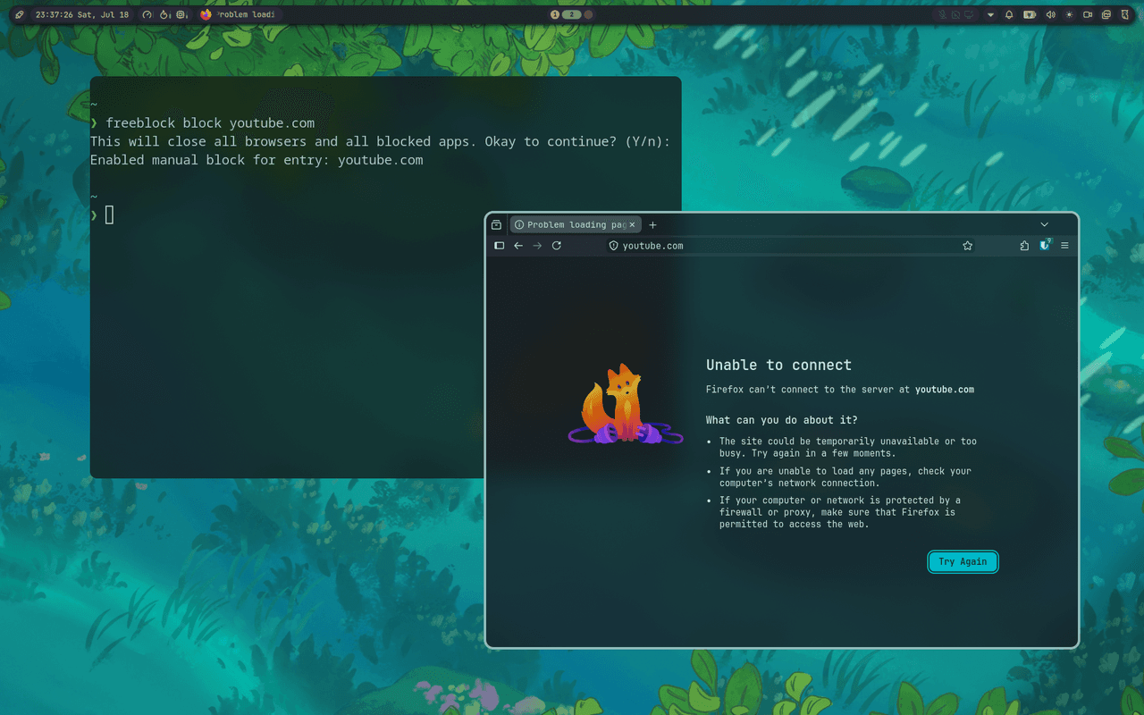The height and width of the screenshot is (715, 1144).
Task: Go back one page in Firefox
Action: (518, 246)
